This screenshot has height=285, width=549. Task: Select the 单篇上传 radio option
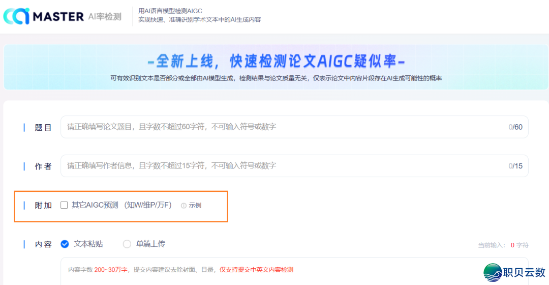coord(127,244)
